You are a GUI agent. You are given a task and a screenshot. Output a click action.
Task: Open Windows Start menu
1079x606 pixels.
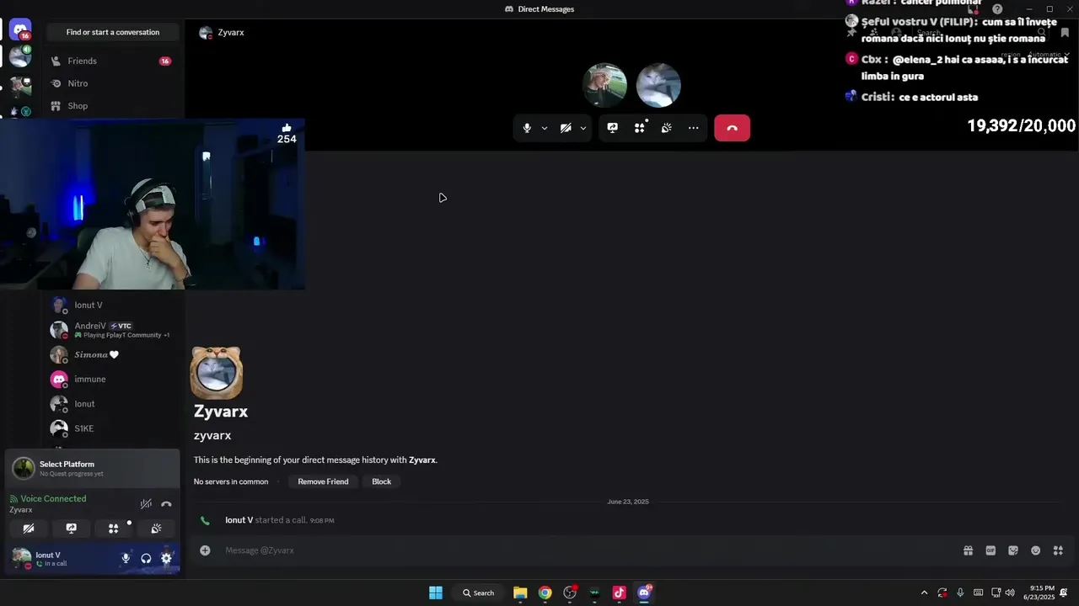click(436, 593)
